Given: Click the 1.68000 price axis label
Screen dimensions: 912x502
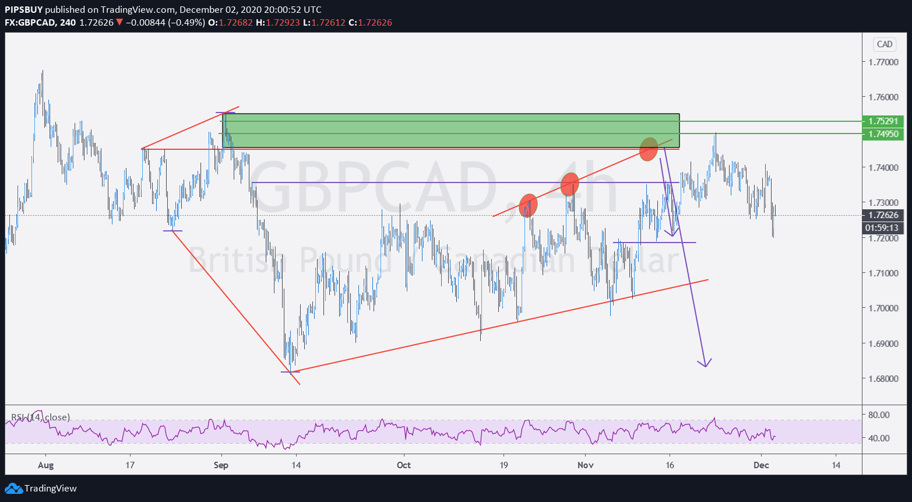Looking at the screenshot, I should point(883,378).
